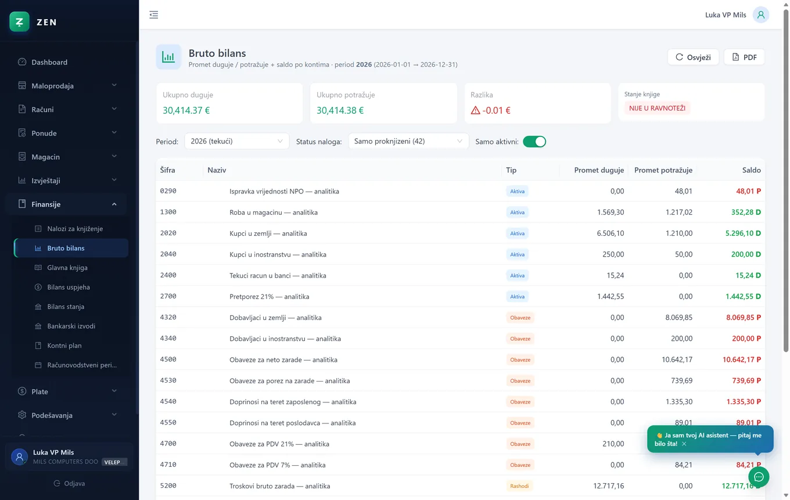Click the Bruto bilans chart header icon

(168, 57)
